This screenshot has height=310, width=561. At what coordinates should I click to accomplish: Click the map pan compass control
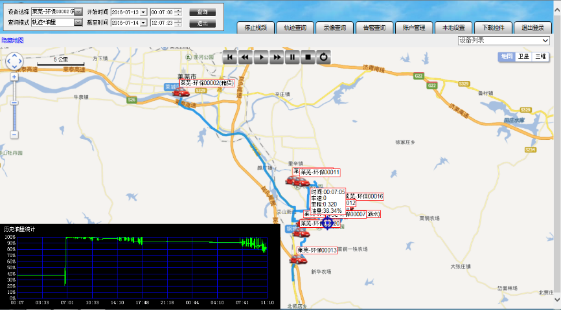coord(14,61)
